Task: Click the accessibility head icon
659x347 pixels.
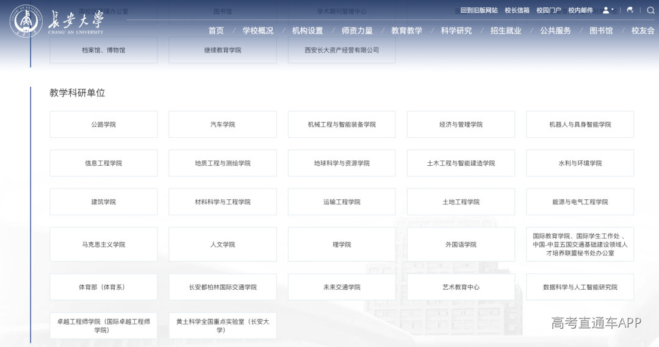Action: (x=630, y=10)
